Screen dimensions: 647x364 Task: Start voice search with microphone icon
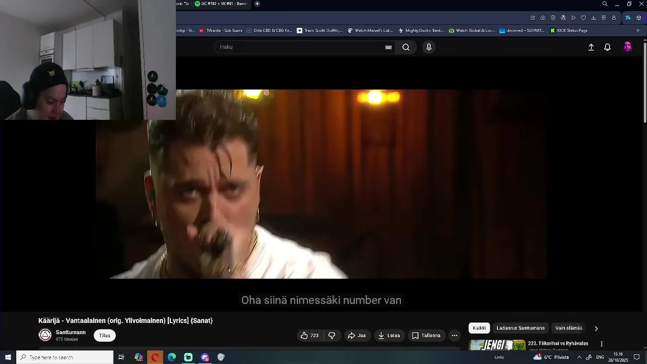pyautogui.click(x=429, y=47)
